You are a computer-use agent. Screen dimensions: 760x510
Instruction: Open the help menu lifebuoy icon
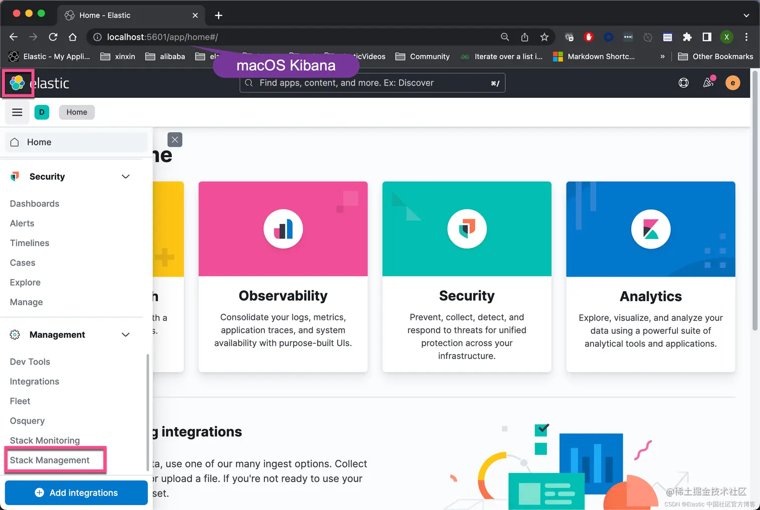tap(684, 83)
